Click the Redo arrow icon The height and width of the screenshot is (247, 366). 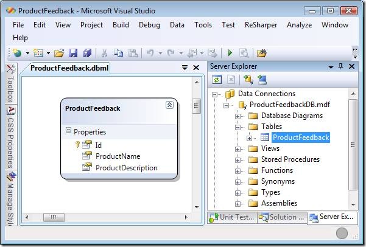point(171,53)
